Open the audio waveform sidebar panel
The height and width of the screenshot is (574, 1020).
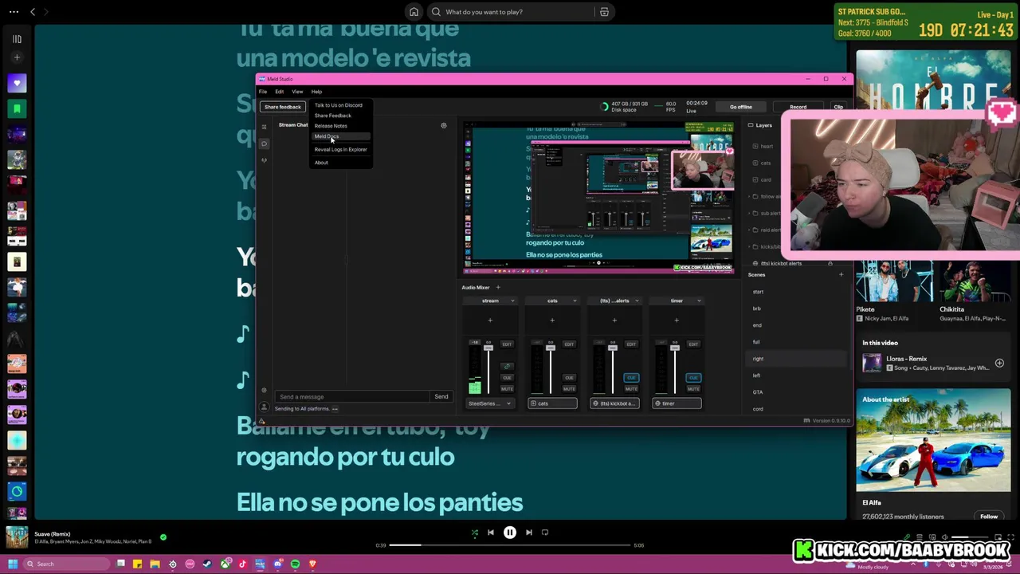(x=265, y=160)
